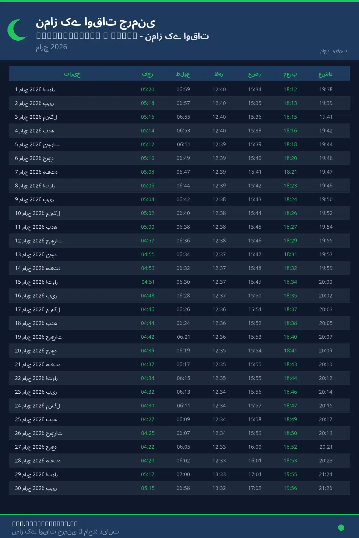Image resolution: width=359 pixels, height=538 pixels.
Task: Select the 1 March 2026 date cell
Action: tap(35, 89)
